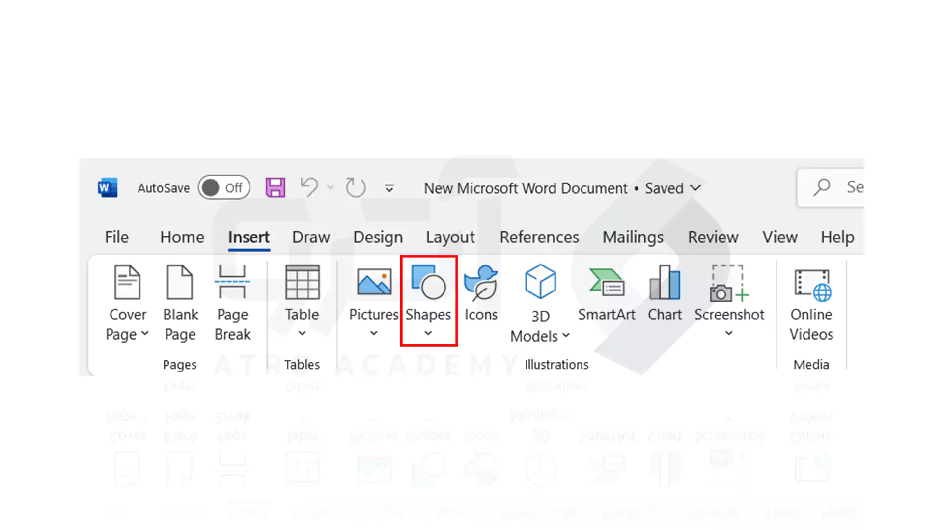Click the Screenshot camera icon

point(729,283)
